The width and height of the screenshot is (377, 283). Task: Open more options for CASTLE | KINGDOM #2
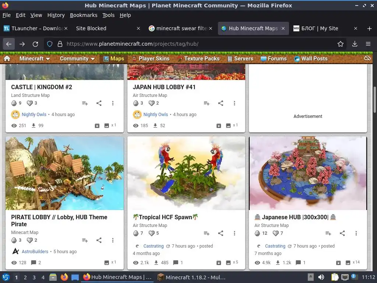113,103
